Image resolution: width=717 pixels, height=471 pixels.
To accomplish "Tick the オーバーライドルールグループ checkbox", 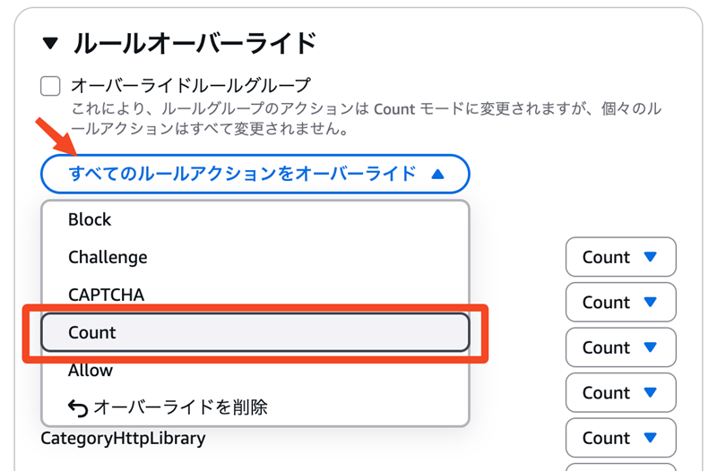I will click(51, 87).
